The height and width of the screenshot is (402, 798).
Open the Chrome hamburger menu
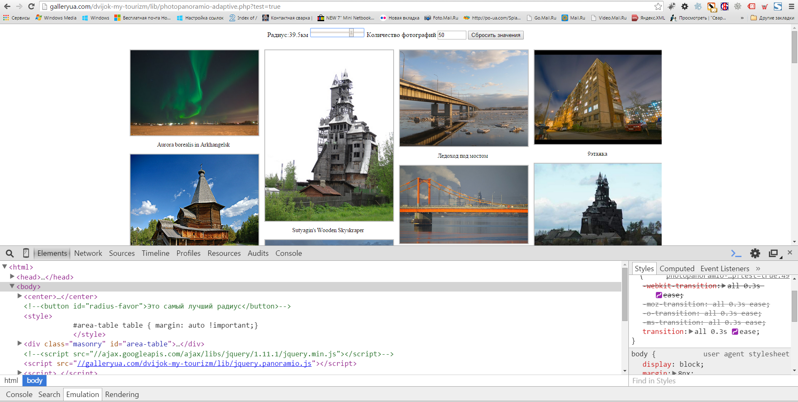[x=791, y=6]
